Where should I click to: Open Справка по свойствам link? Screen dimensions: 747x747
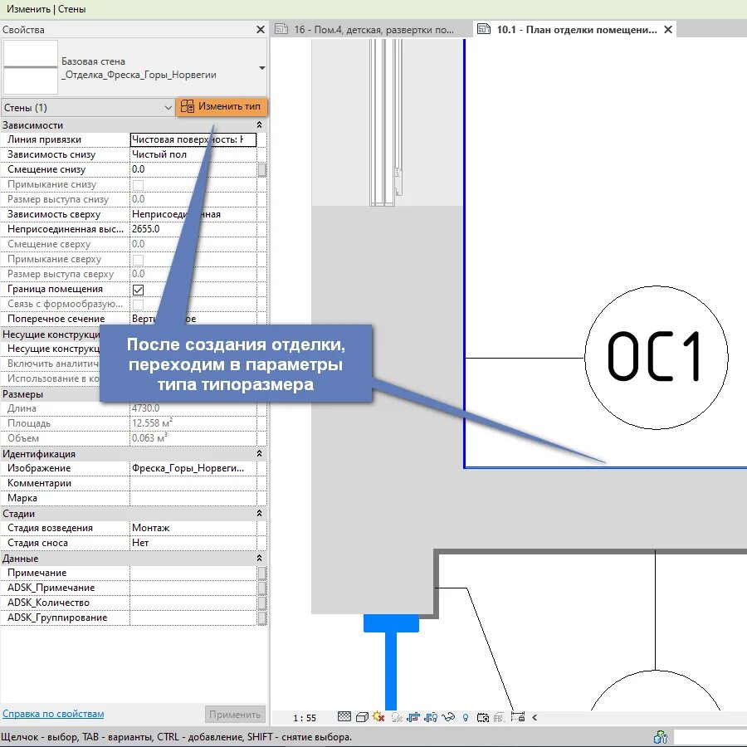click(53, 714)
